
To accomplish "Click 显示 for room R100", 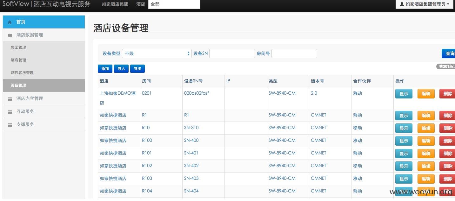I will click(x=404, y=141).
